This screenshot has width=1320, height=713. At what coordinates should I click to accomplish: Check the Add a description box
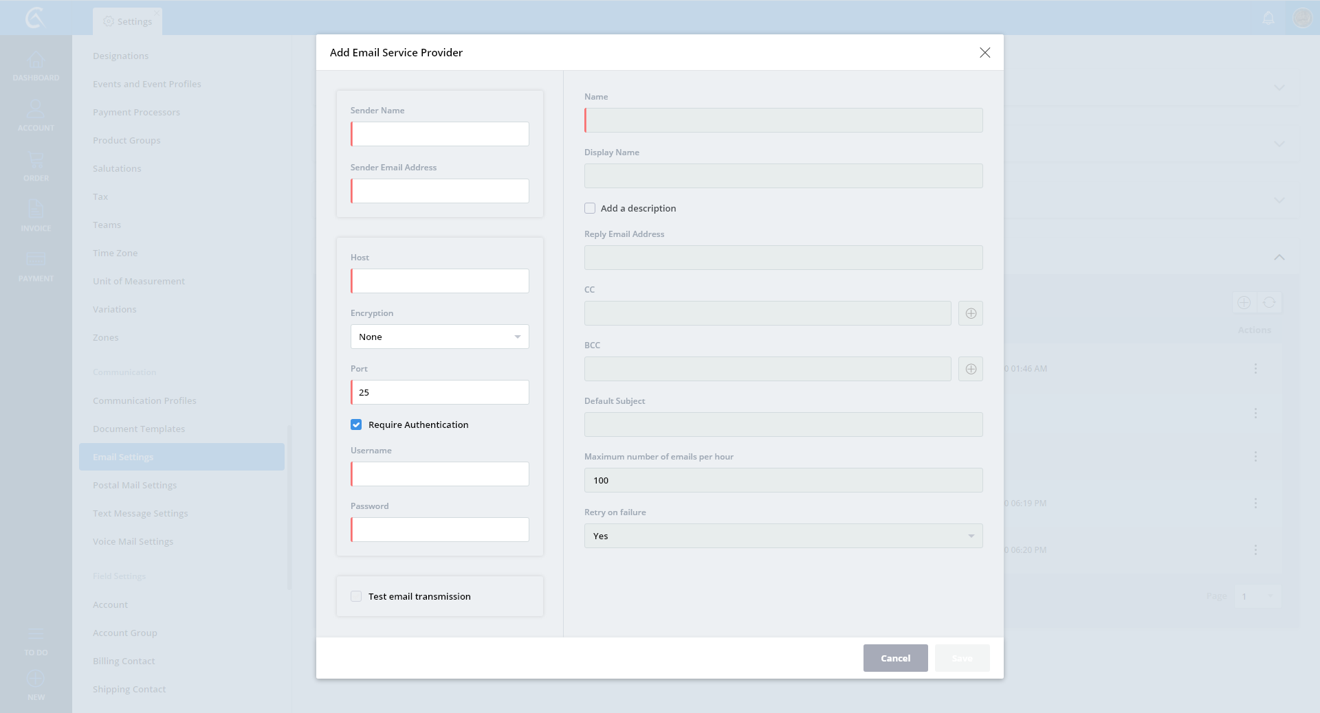tap(590, 208)
